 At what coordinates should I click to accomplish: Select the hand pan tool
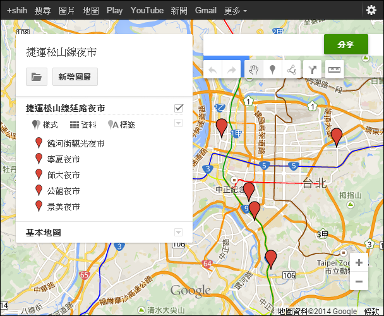click(x=254, y=70)
